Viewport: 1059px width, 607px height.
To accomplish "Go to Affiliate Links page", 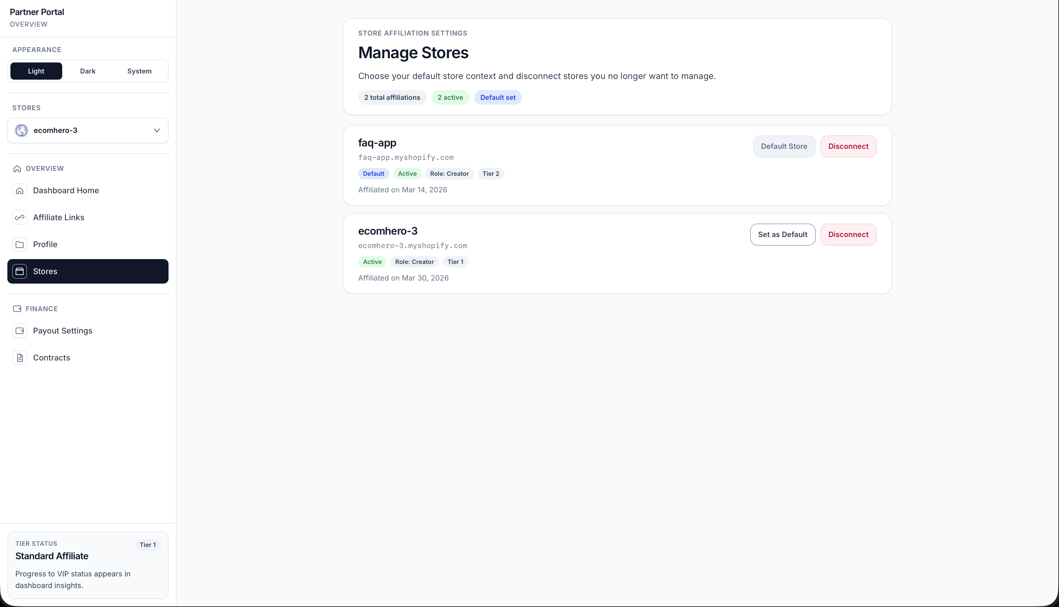I will pyautogui.click(x=88, y=218).
